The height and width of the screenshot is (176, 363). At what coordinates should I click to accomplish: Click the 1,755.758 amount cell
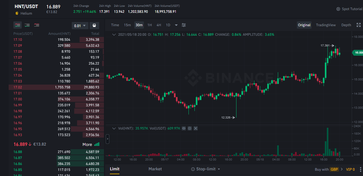coord(63,87)
